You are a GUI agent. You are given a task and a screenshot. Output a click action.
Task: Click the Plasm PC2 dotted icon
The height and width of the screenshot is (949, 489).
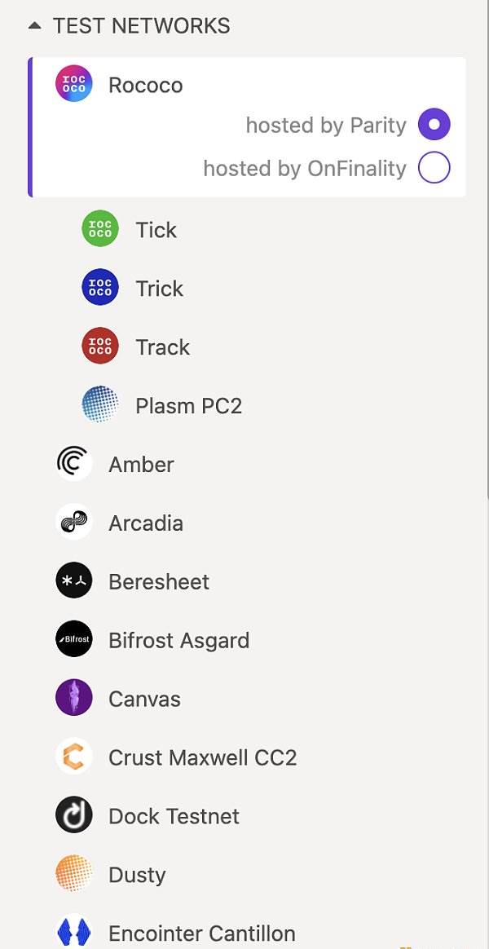coord(100,405)
